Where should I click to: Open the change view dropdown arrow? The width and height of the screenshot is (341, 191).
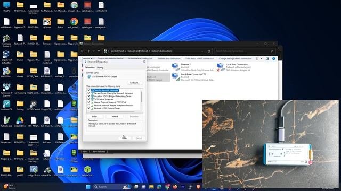(261, 59)
